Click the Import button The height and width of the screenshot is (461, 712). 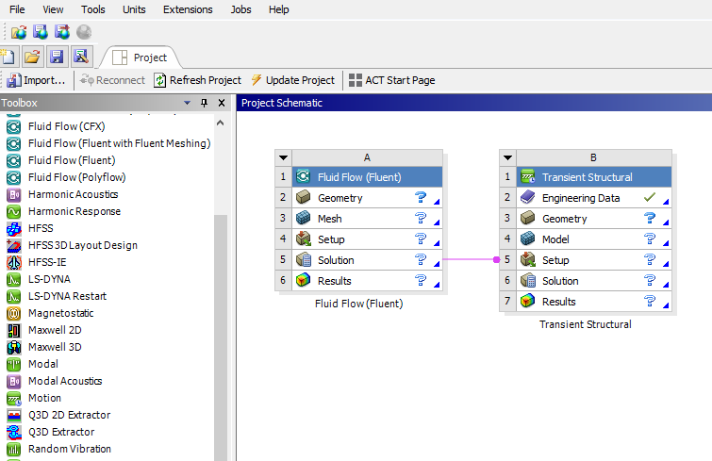pos(36,80)
